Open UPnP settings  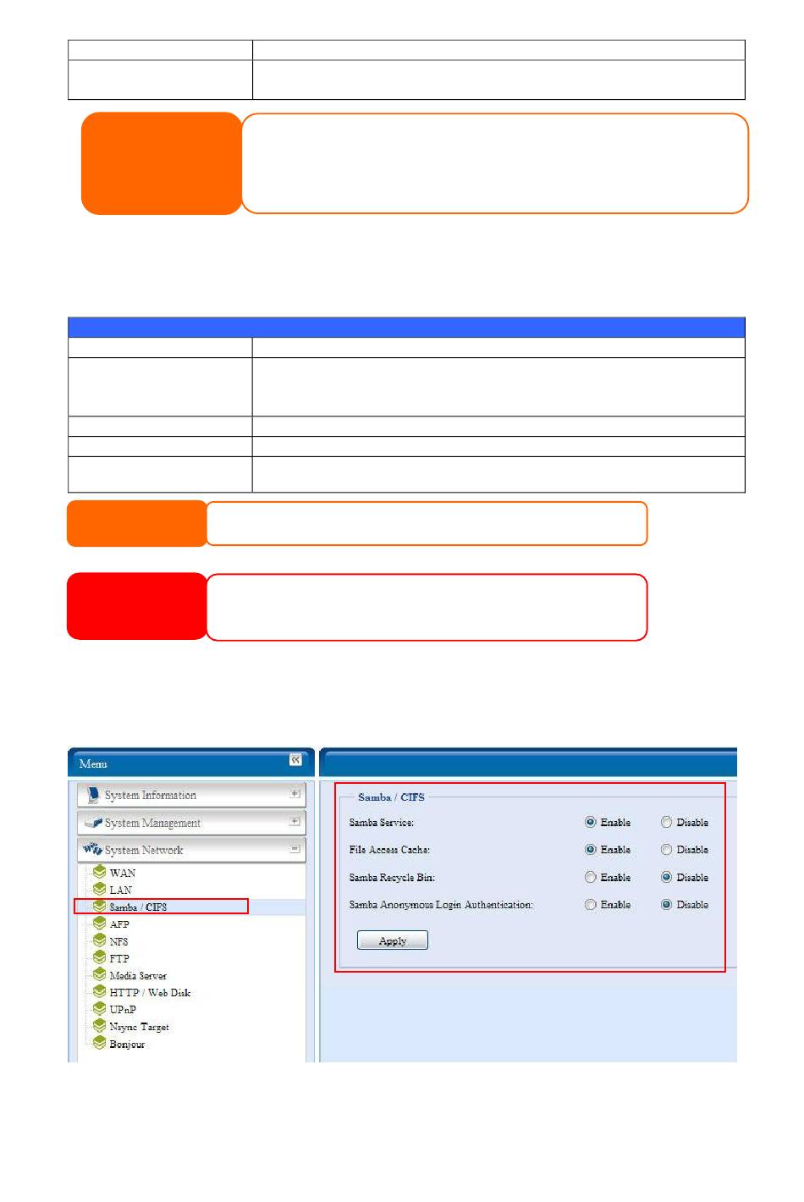[123, 1009]
